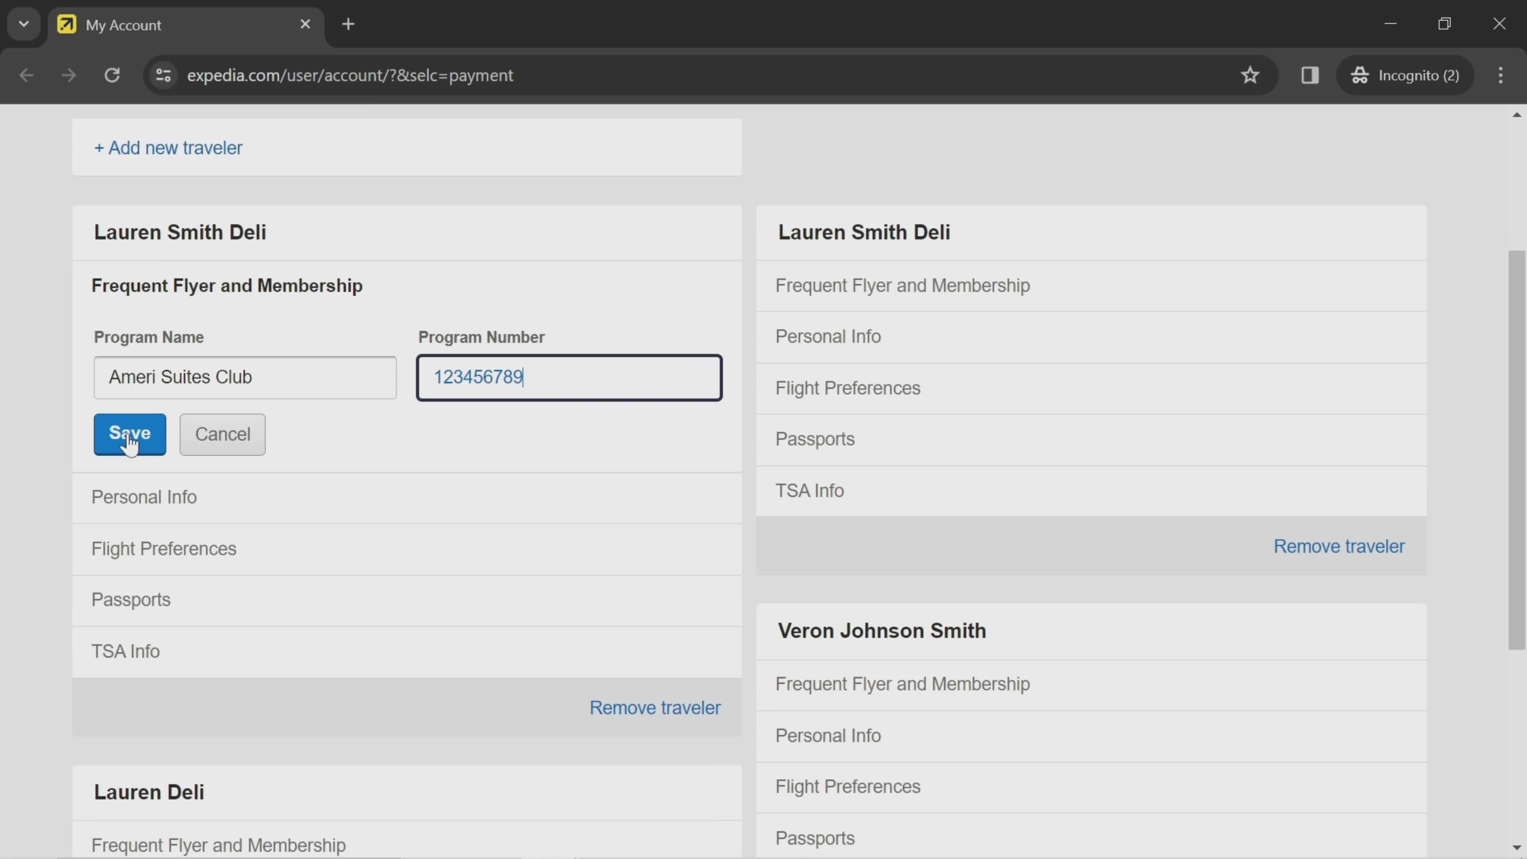This screenshot has width=1527, height=859.
Task: Cancel editing the membership program
Action: click(x=222, y=435)
